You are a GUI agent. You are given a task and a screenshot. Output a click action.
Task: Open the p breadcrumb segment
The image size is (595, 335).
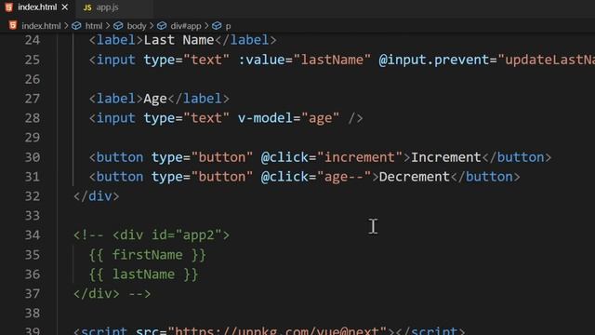click(x=228, y=26)
